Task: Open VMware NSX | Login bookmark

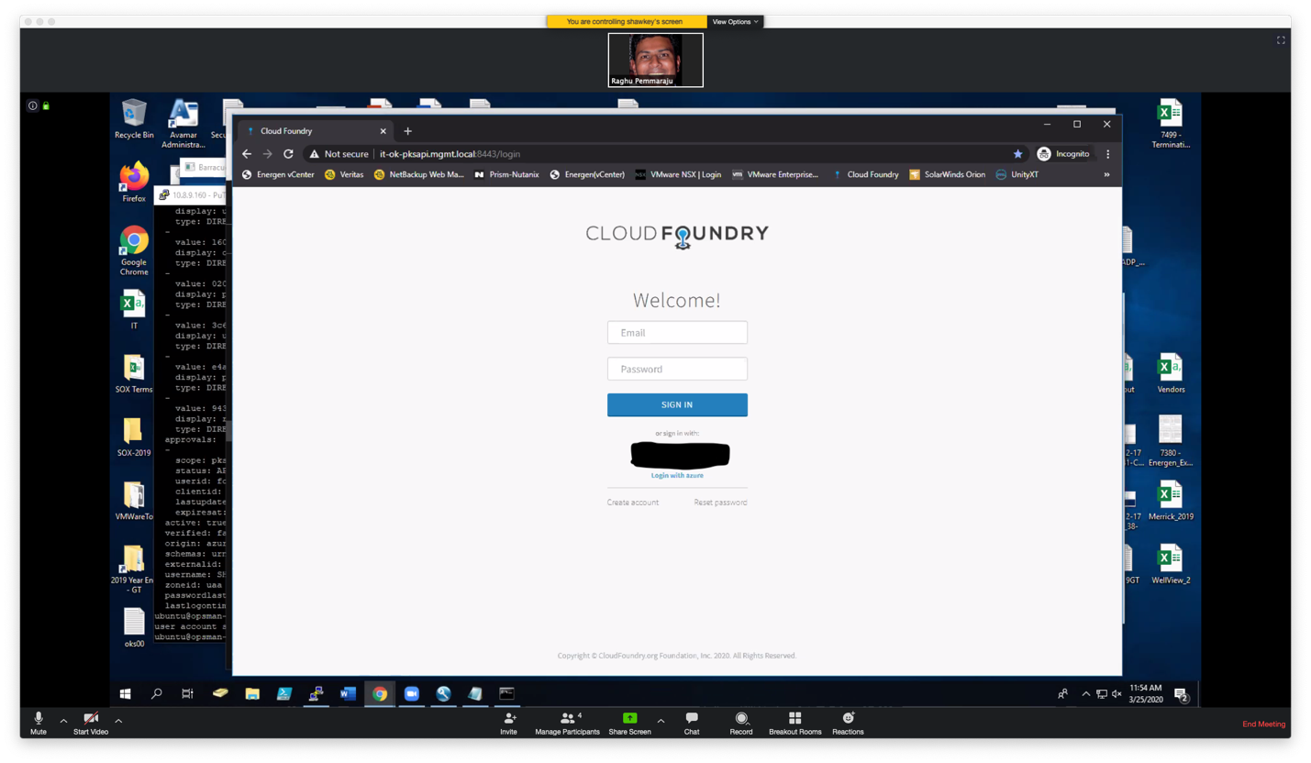Action: (x=678, y=174)
